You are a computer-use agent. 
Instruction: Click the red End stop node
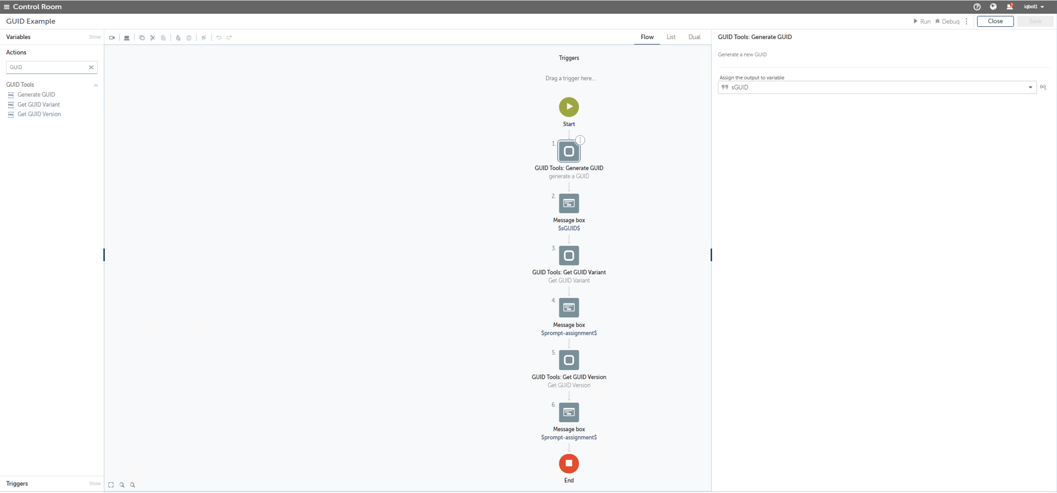coord(569,463)
